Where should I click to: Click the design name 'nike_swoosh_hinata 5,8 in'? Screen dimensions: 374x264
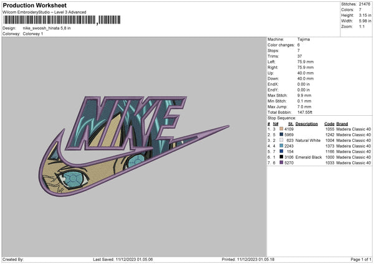tap(47, 28)
